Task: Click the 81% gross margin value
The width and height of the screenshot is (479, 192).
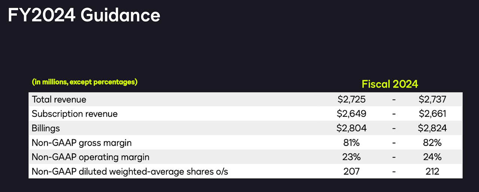Action: pyautogui.click(x=351, y=143)
